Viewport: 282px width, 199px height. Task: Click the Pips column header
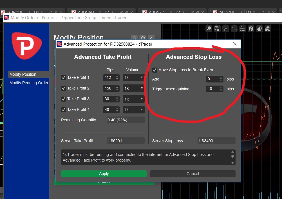click(110, 70)
